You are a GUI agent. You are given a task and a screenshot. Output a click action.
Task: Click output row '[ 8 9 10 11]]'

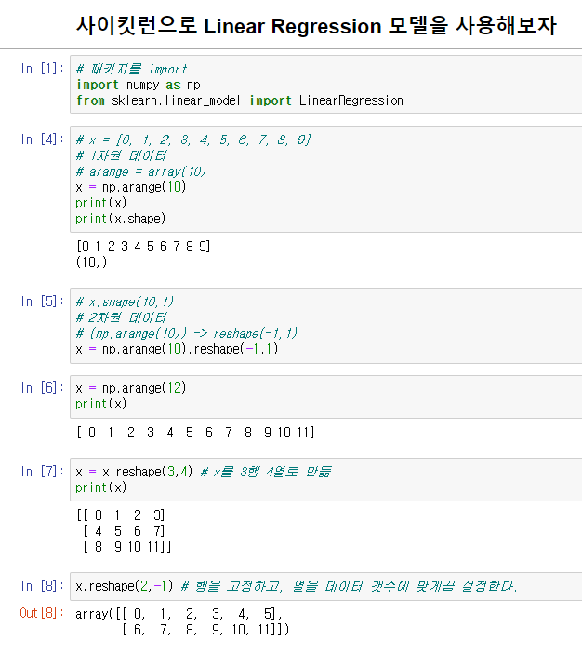(x=127, y=547)
